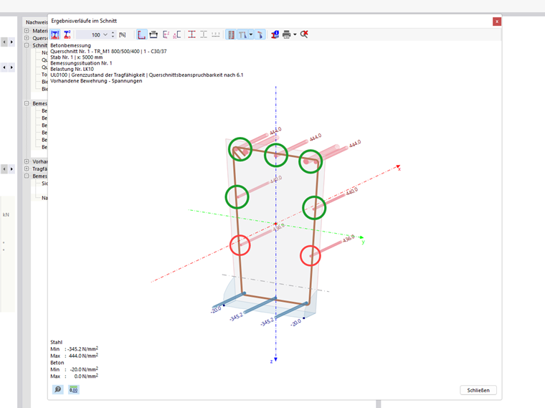Expand the Tragfä tree node
Viewport: 545px width, 408px height.
tap(27, 169)
